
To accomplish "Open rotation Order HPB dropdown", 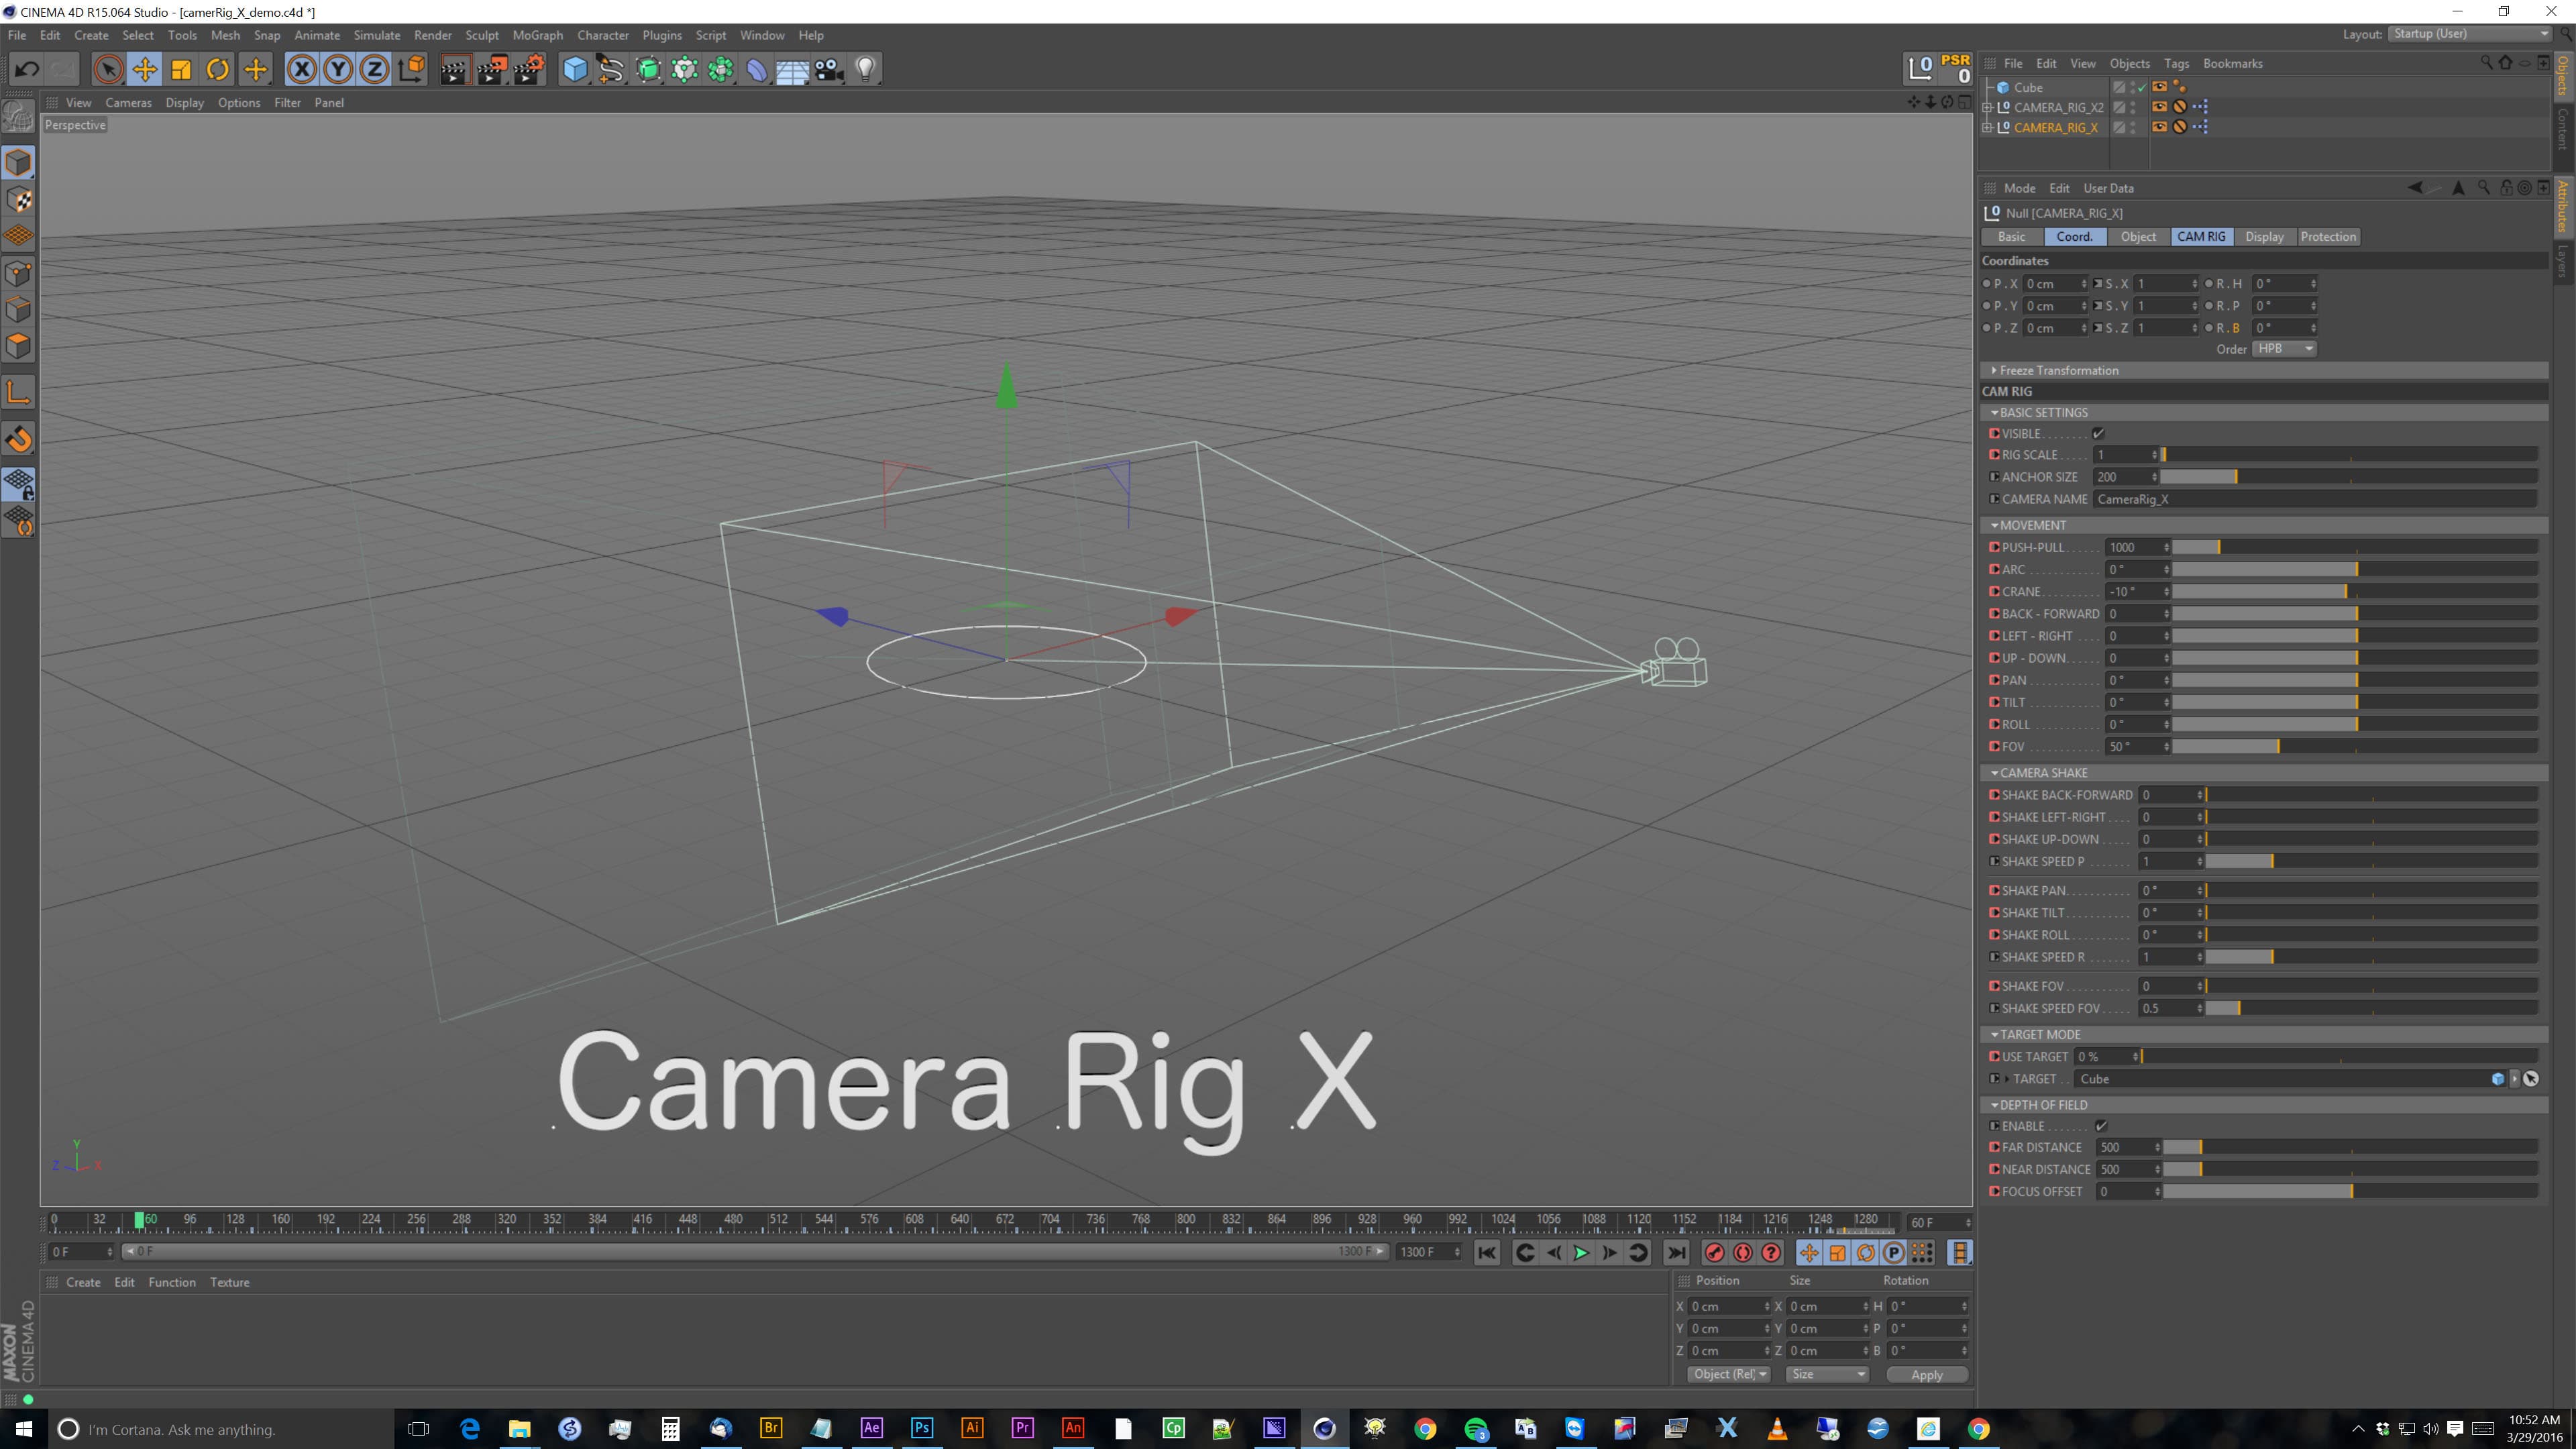I will pos(2284,349).
